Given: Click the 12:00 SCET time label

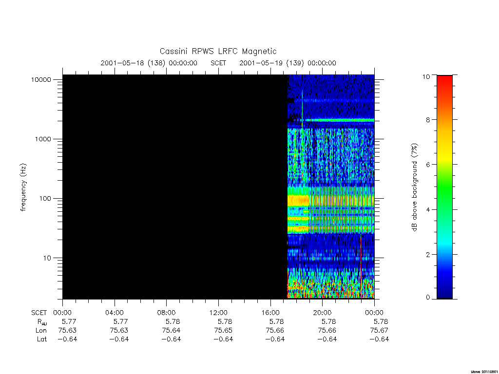Looking at the screenshot, I should pos(219,313).
